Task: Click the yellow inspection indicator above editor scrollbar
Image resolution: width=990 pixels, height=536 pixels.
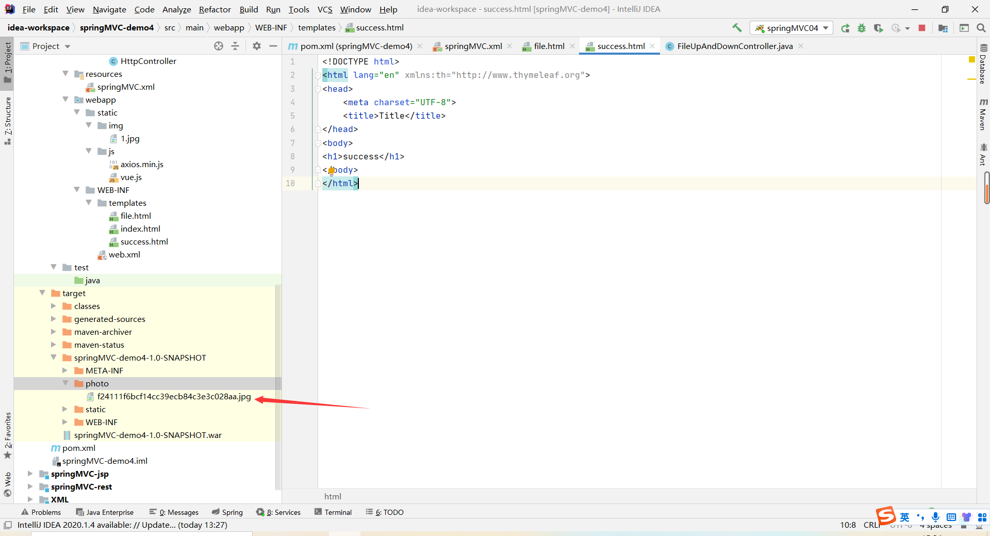Action: [x=972, y=60]
